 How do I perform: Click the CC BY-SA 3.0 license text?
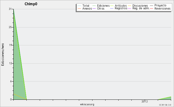pos(165,105)
